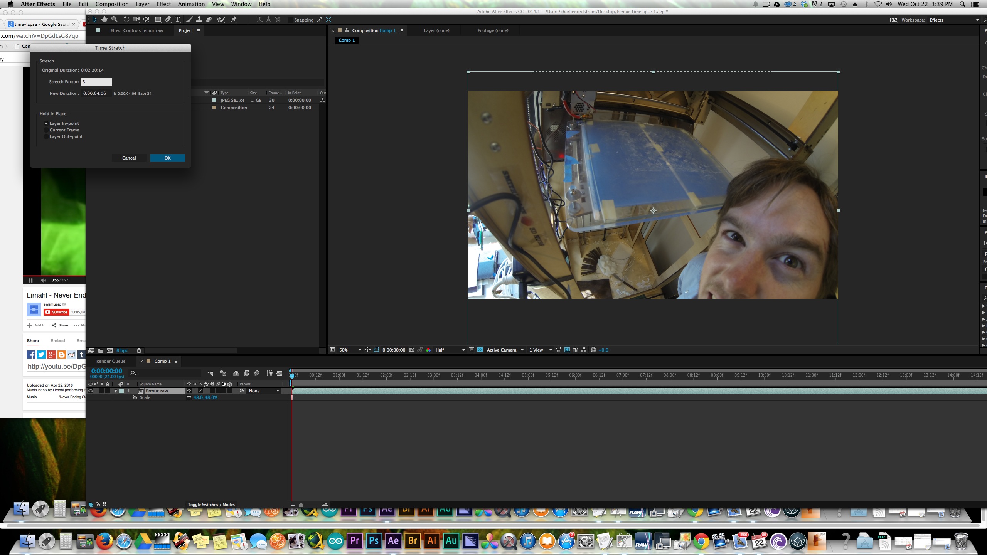This screenshot has width=987, height=555.
Task: Toggle Scale constrain proportions link
Action: click(x=189, y=397)
